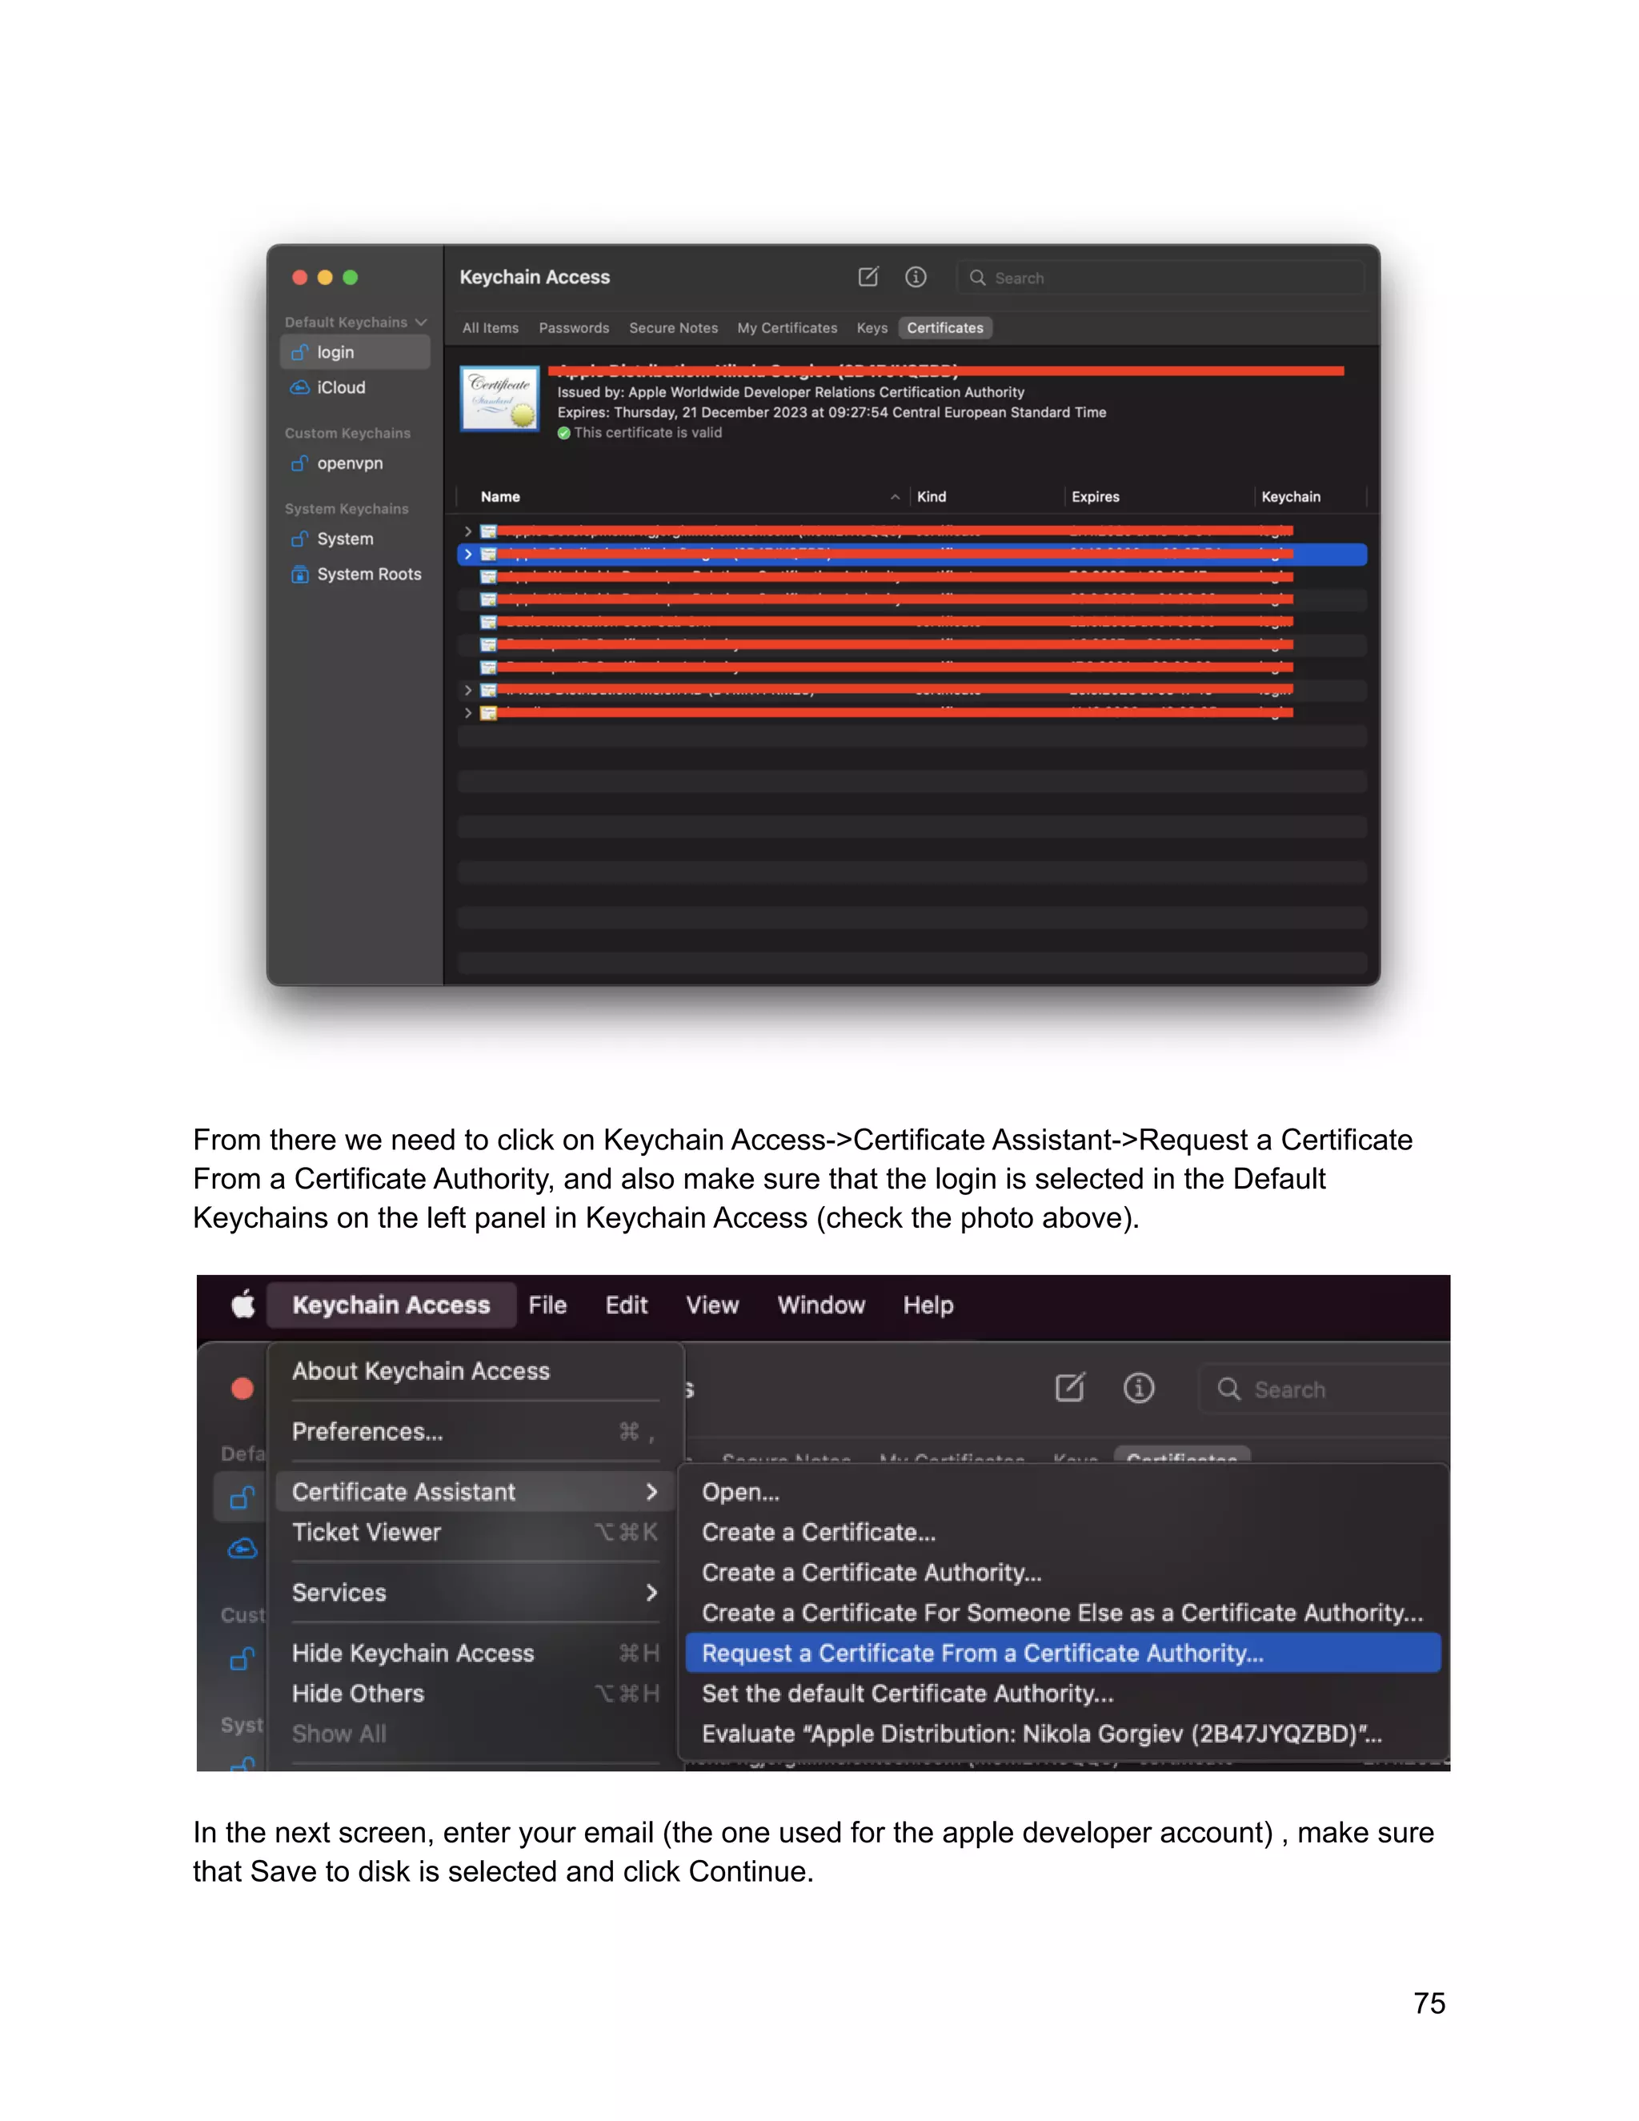Switch to the Passwords tab
Viewport: 1639px width, 2121px height.
pyautogui.click(x=574, y=328)
